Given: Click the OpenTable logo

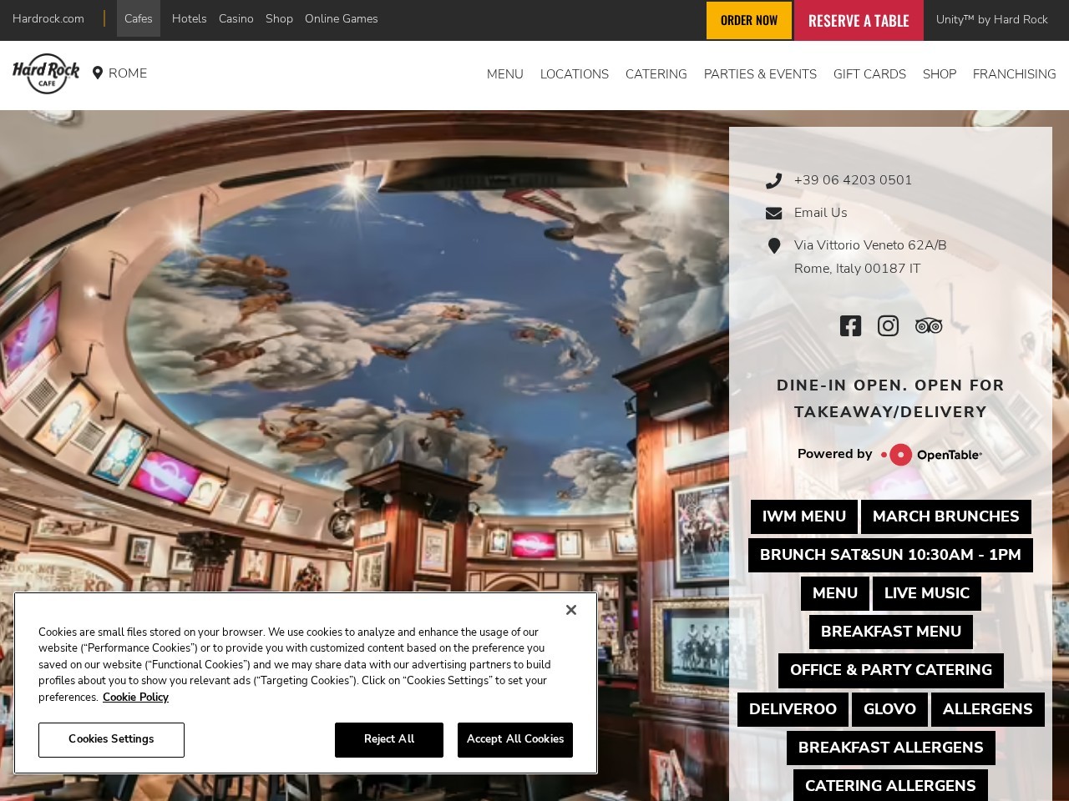Looking at the screenshot, I should pyautogui.click(x=931, y=455).
